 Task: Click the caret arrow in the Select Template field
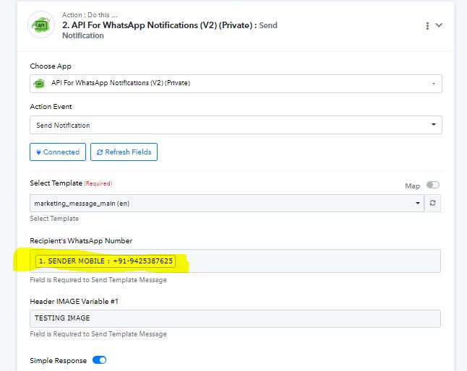coord(418,203)
